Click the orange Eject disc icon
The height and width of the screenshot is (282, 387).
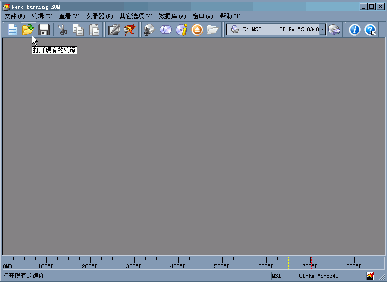197,30
